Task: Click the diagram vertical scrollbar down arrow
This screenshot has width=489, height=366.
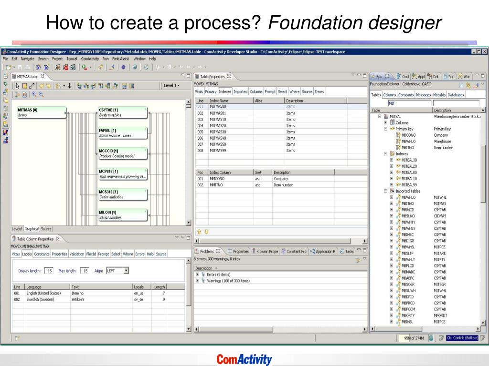Action: 188,223
